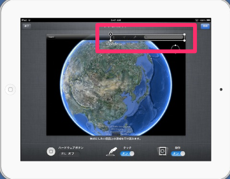Click the bottom-left handle of the disabled region
The width and height of the screenshot is (230, 179).
point(111,41)
